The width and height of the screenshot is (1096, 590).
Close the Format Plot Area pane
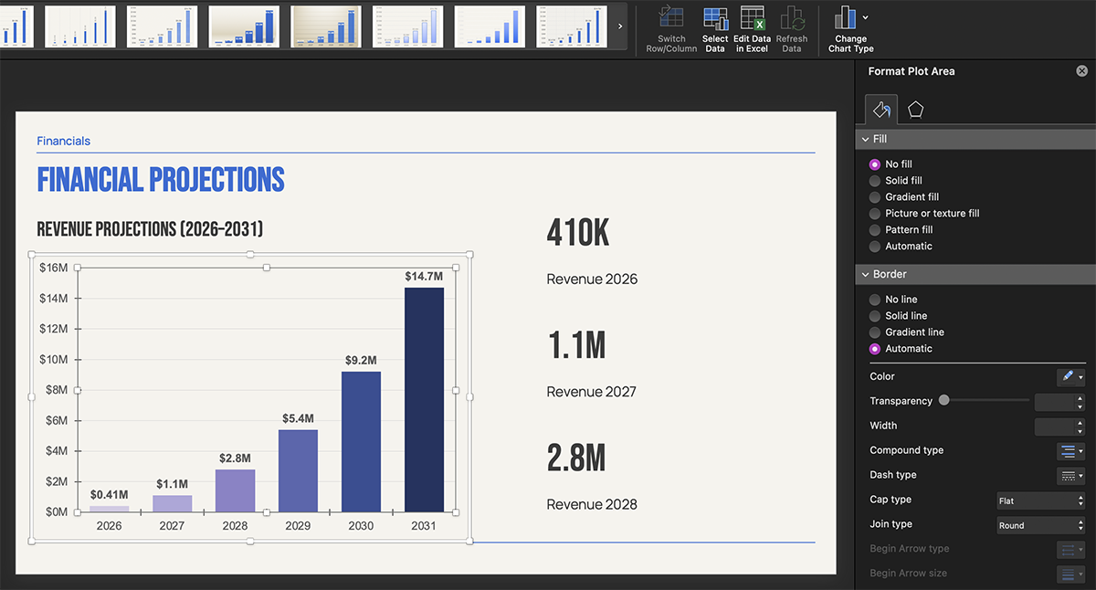coord(1082,70)
